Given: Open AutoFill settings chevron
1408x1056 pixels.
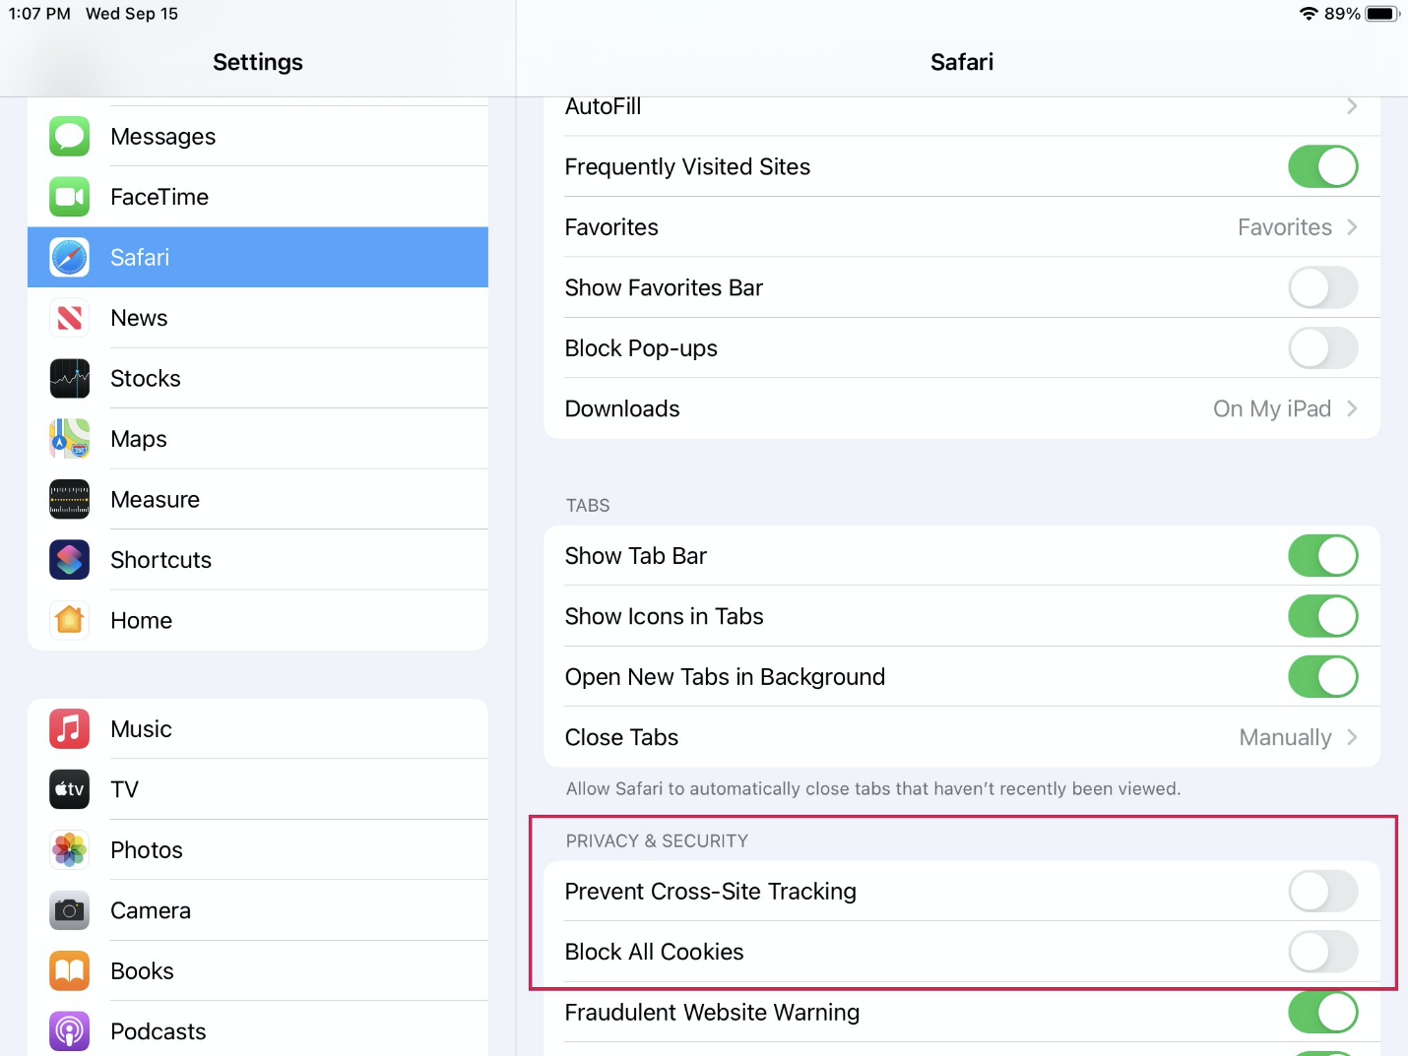Looking at the screenshot, I should pos(1352,106).
